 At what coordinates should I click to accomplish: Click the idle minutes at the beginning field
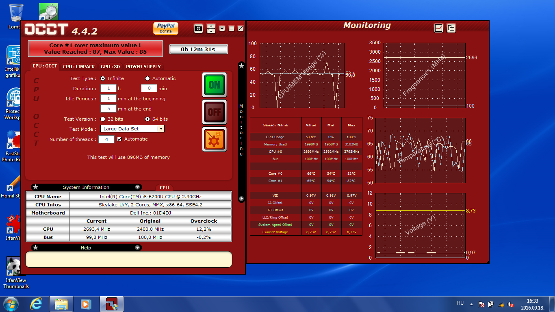tap(108, 98)
